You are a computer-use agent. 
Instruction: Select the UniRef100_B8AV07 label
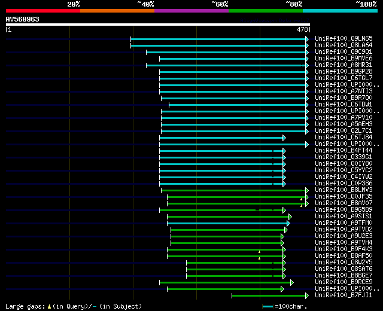tap(344, 203)
